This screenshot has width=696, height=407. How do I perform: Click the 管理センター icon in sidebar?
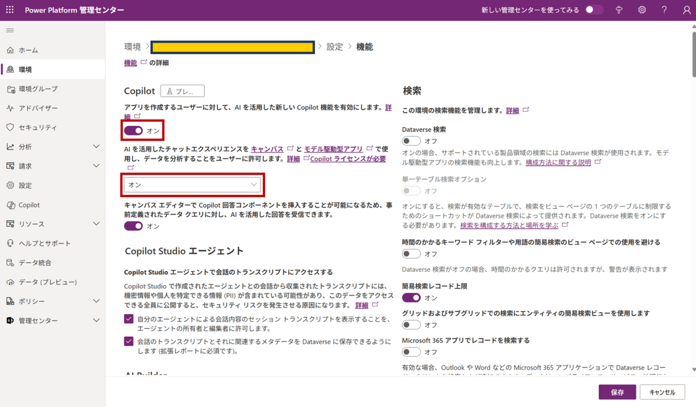tap(10, 321)
